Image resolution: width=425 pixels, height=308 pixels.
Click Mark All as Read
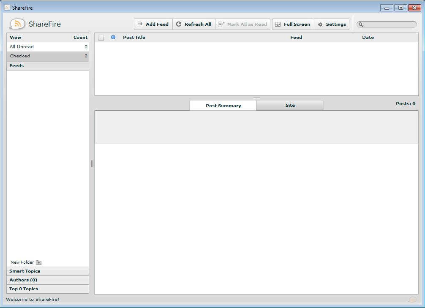[242, 24]
